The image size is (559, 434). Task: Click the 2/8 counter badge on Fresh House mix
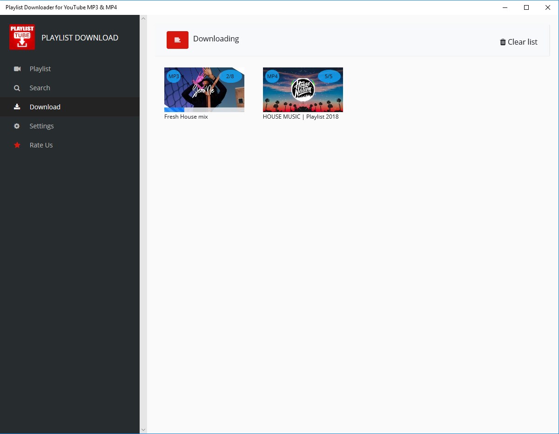click(230, 76)
